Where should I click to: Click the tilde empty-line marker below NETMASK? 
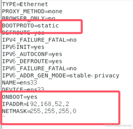pos(4,116)
